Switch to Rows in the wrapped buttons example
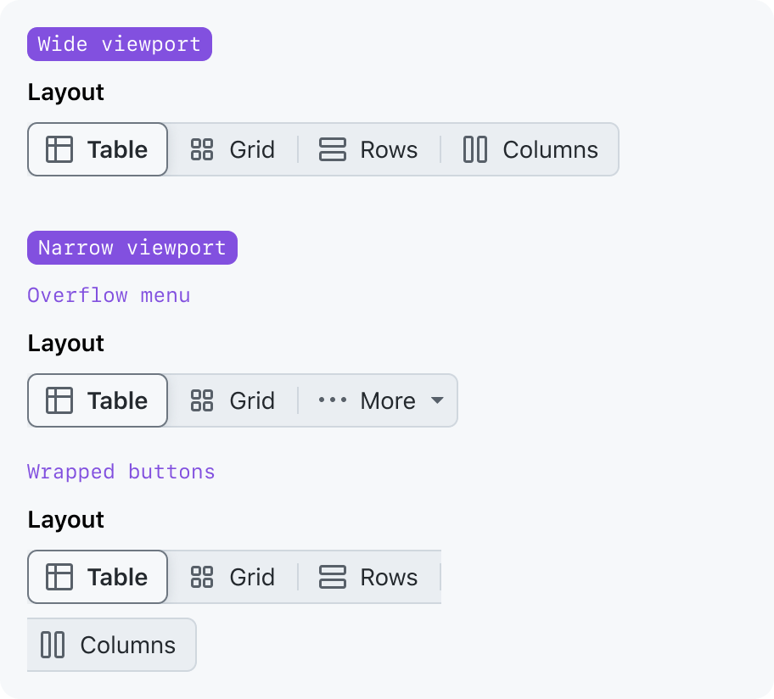The width and height of the screenshot is (774, 699). (369, 577)
